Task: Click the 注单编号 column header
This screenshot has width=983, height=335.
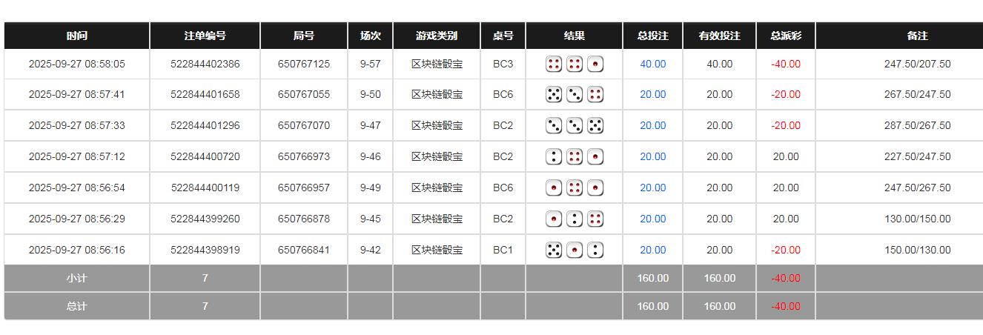Action: [205, 36]
